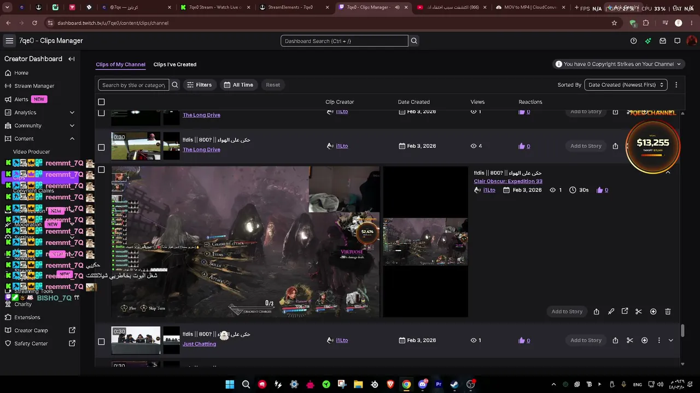Screen dimensions: 700x393
Task: Expand the Analytics sidebar section
Action: tap(72, 112)
